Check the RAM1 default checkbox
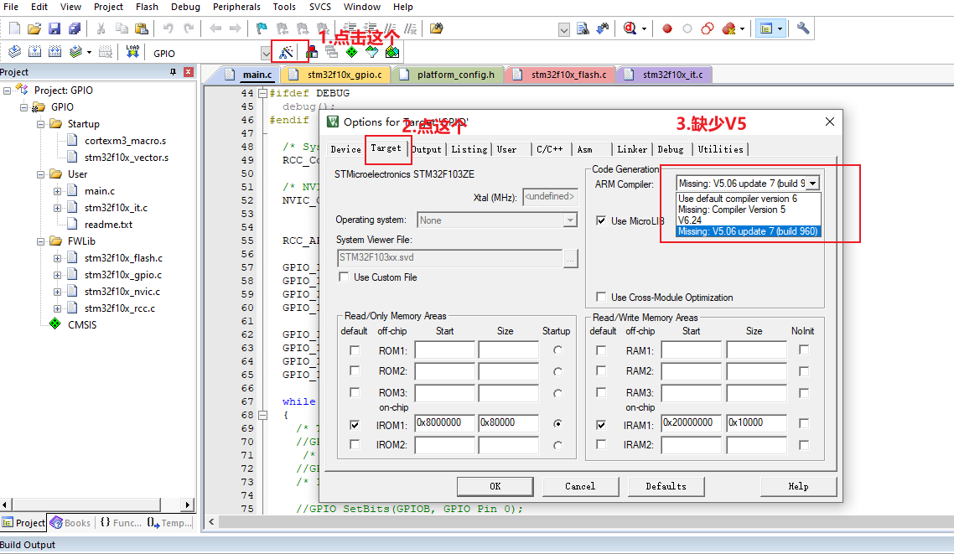 pos(601,350)
